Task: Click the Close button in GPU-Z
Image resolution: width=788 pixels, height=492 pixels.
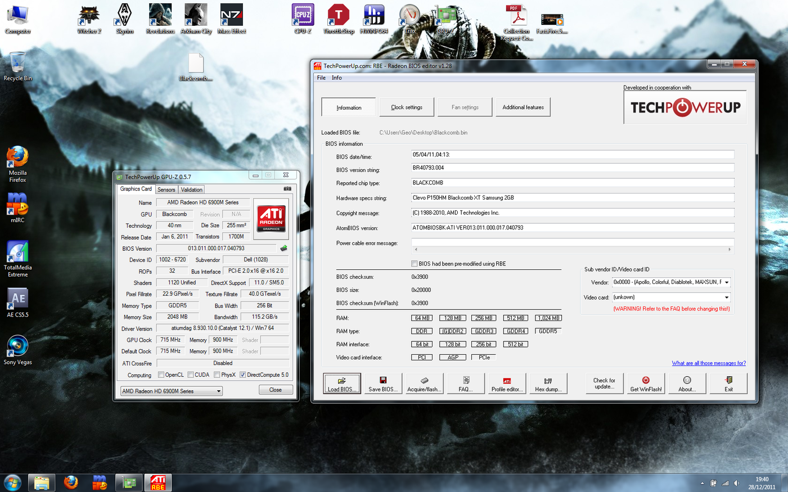Action: (276, 390)
